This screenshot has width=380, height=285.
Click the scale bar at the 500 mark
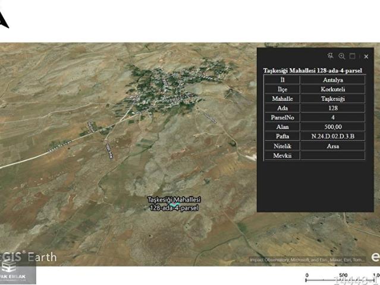[x=343, y=277]
